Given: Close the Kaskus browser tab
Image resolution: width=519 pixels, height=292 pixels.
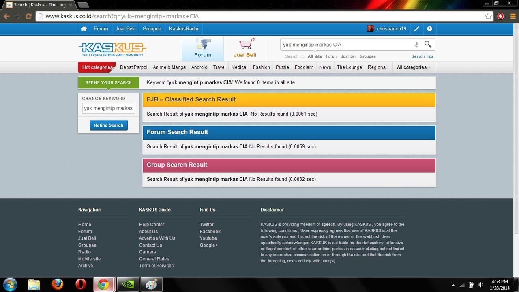Looking at the screenshot, I should [x=71, y=5].
